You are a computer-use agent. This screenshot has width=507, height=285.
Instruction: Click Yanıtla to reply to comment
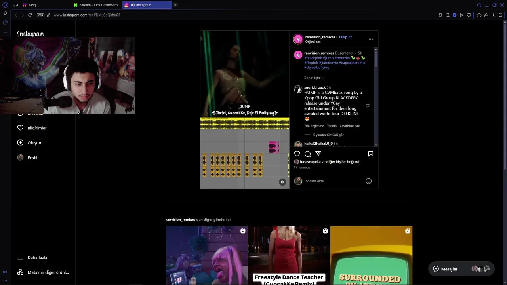(332, 126)
